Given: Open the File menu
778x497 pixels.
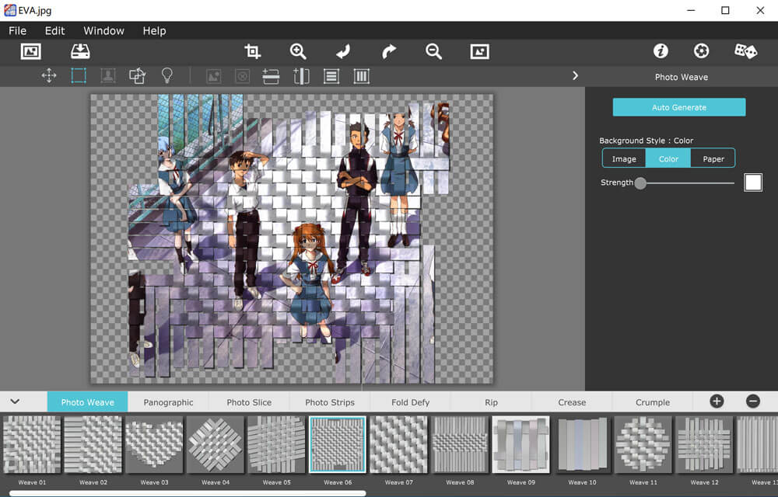Looking at the screenshot, I should [17, 30].
